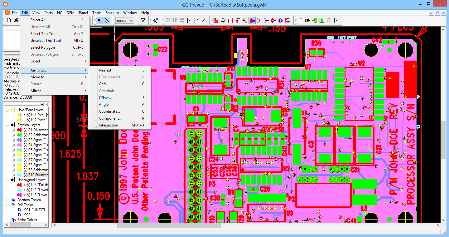Click the '2' with red target icon
Viewport: 449px width, 237px height.
(245, 20)
